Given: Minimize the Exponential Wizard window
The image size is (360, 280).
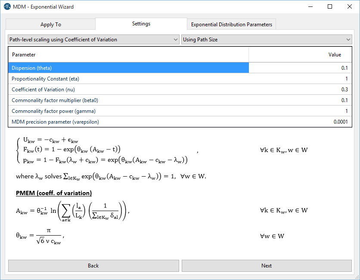Looking at the screenshot, I should (x=310, y=7).
